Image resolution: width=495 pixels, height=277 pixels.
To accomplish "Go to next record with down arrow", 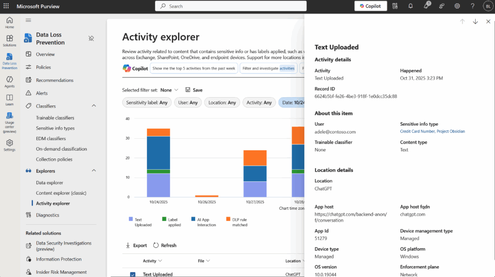I will tap(475, 22).
